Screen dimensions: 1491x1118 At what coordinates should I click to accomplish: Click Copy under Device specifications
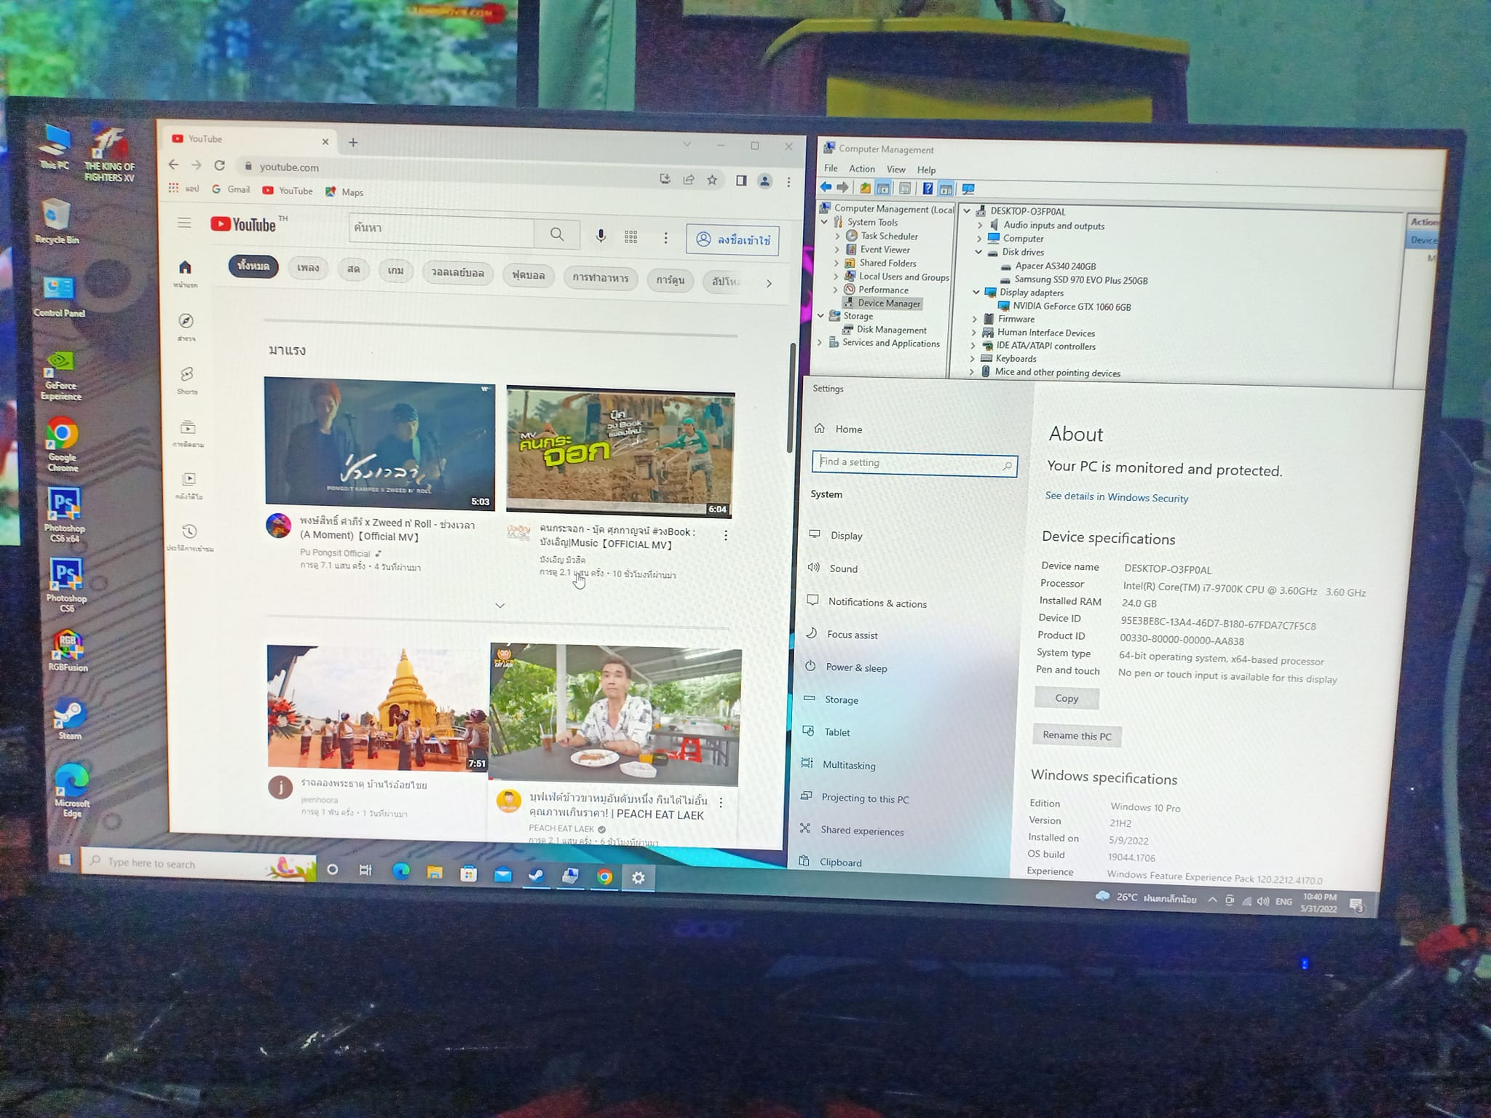click(1067, 698)
